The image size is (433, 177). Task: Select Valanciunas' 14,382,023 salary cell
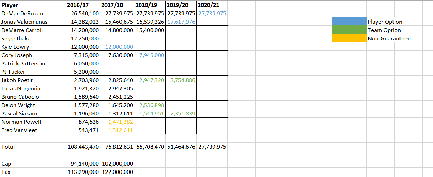tap(83, 22)
